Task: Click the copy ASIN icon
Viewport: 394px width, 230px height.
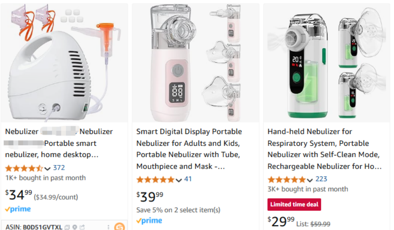Action: pyautogui.click(x=67, y=227)
